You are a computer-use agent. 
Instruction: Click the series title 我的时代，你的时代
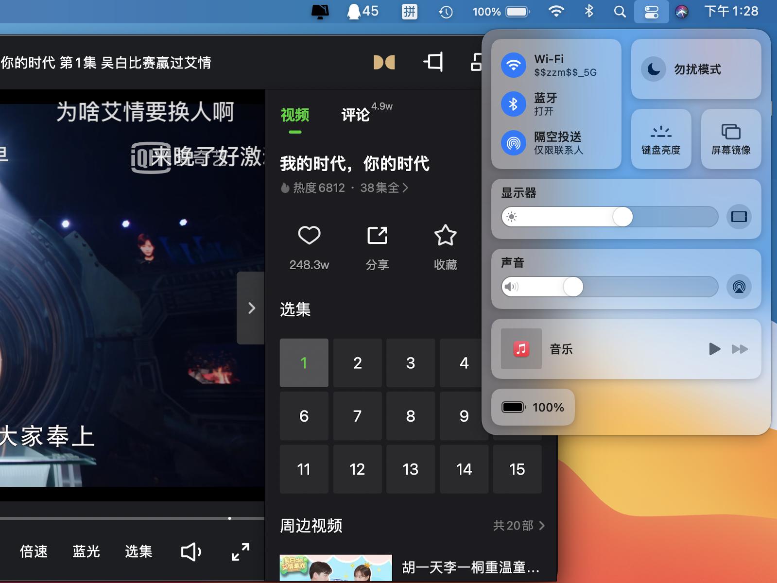(x=355, y=164)
